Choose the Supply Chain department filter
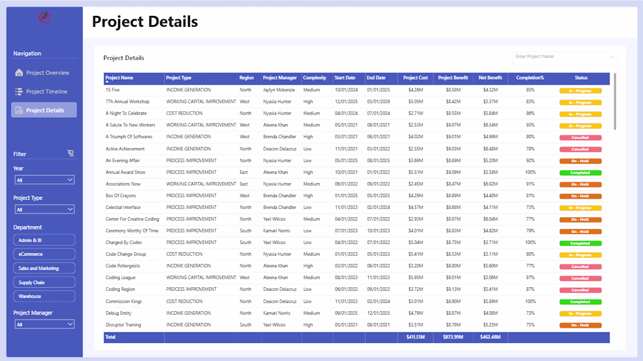The height and width of the screenshot is (361, 643). tap(44, 282)
